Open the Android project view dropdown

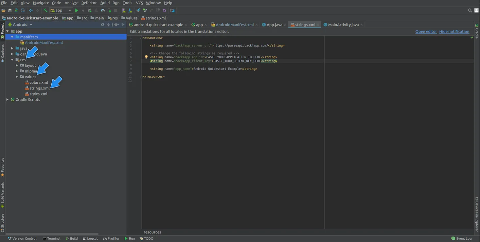[20, 25]
